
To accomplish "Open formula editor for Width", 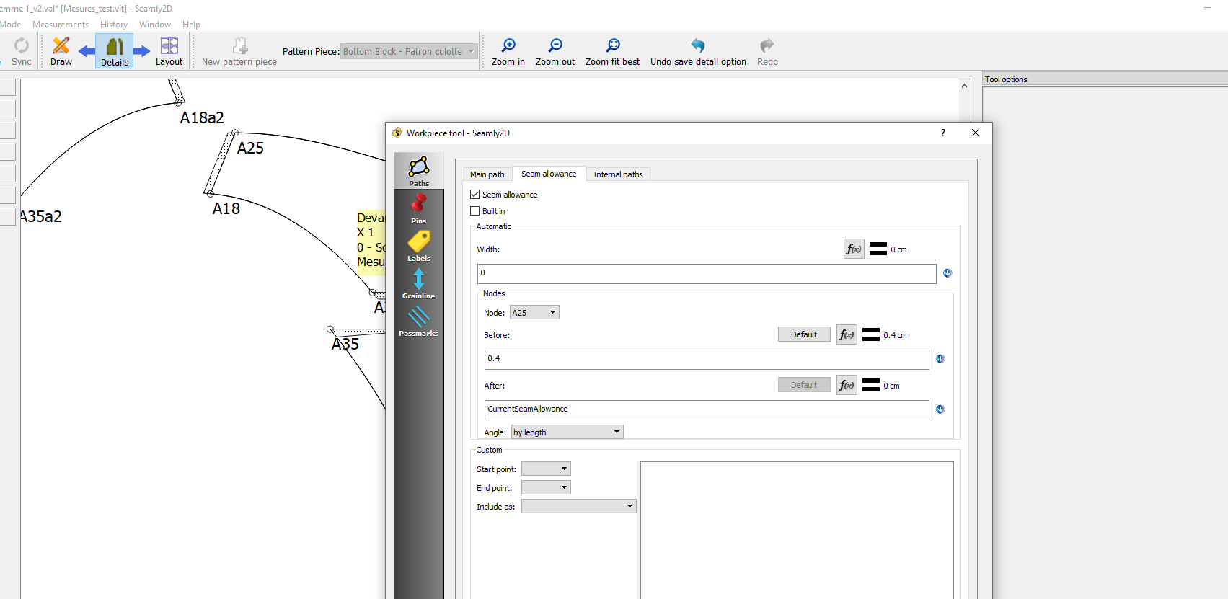I will 854,249.
